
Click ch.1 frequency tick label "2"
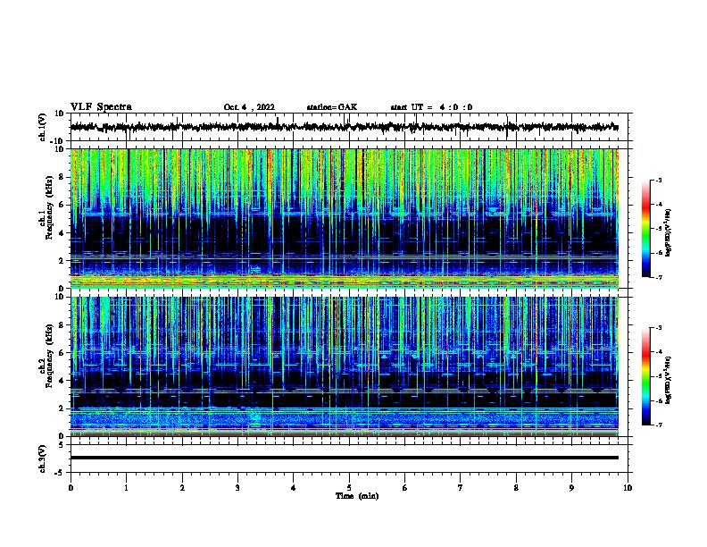(62, 261)
